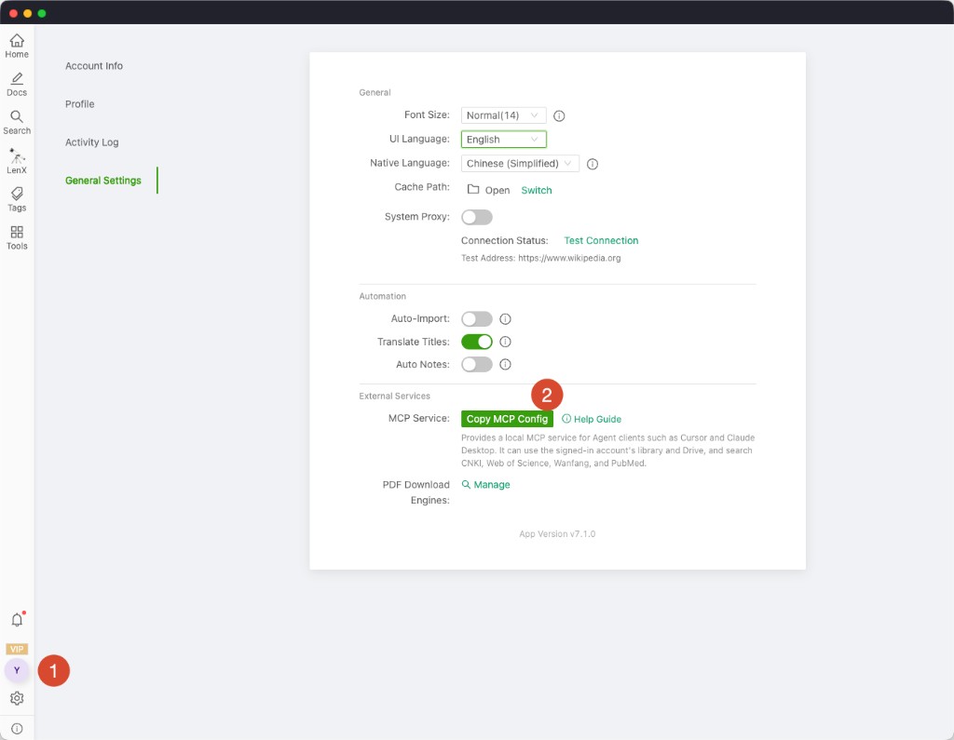Open the Docs sidebar icon
Screen dimensions: 954x740
tap(17, 85)
